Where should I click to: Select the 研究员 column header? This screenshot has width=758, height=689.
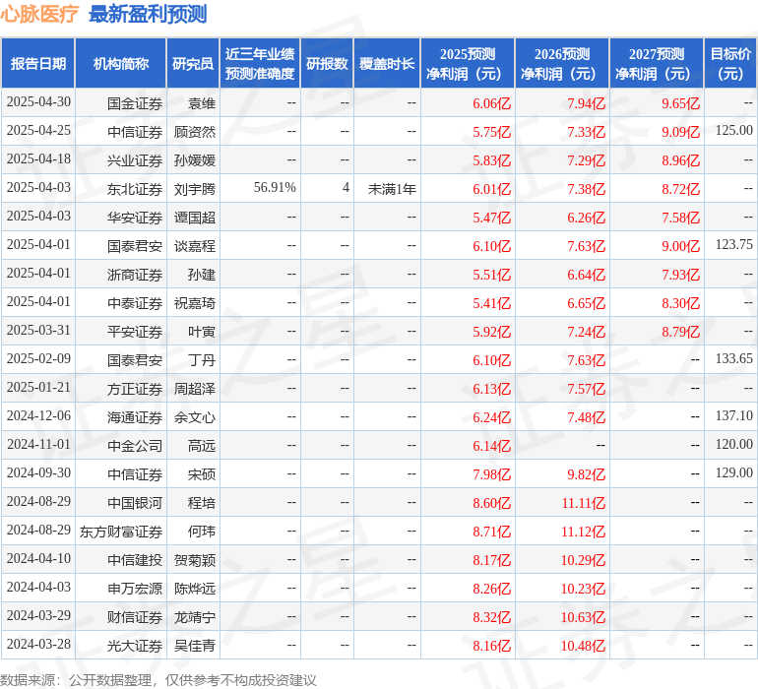(193, 63)
